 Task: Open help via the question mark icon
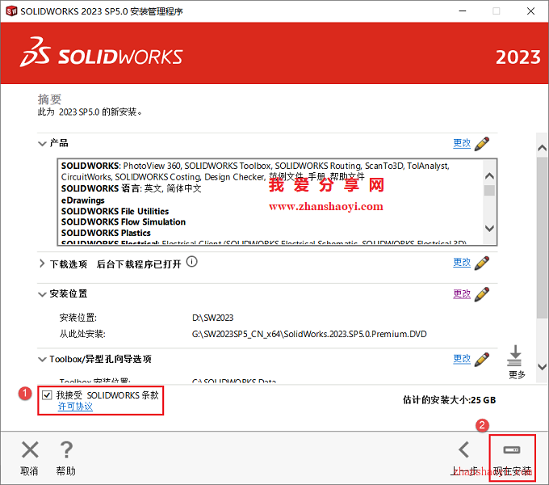coord(66,450)
